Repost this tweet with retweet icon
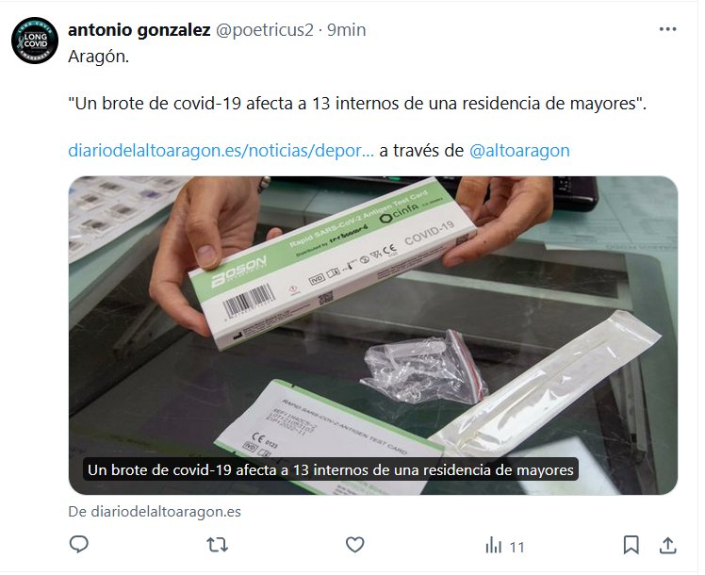This screenshot has height=575, width=705. tap(217, 545)
